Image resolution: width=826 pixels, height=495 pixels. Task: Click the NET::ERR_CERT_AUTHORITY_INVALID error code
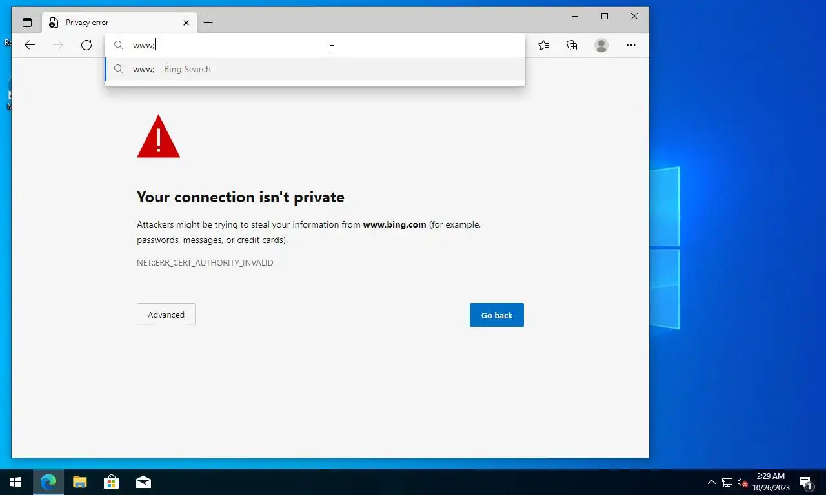205,263
